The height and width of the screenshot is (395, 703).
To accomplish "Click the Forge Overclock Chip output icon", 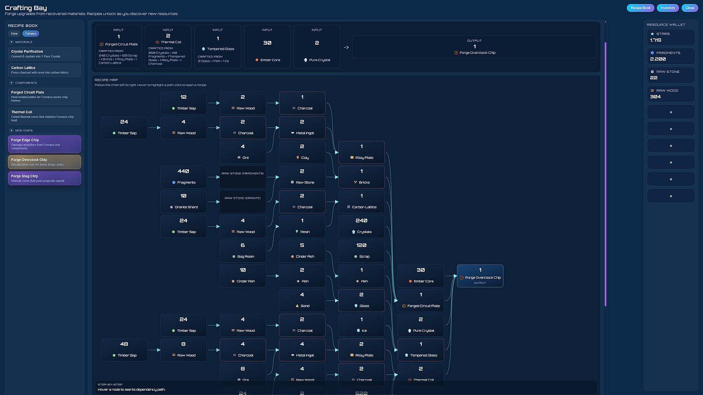I will [456, 53].
